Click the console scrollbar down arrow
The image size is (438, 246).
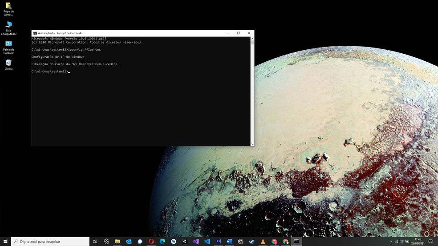252,144
